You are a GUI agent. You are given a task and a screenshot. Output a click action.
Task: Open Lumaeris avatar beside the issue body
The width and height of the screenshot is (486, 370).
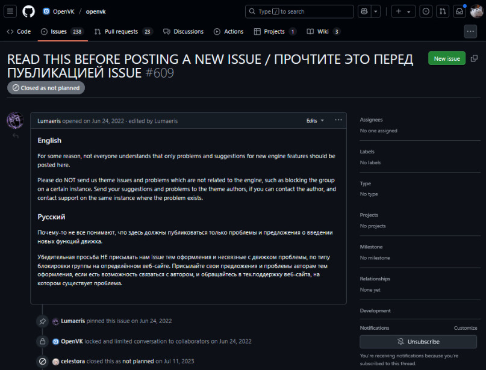[15, 120]
